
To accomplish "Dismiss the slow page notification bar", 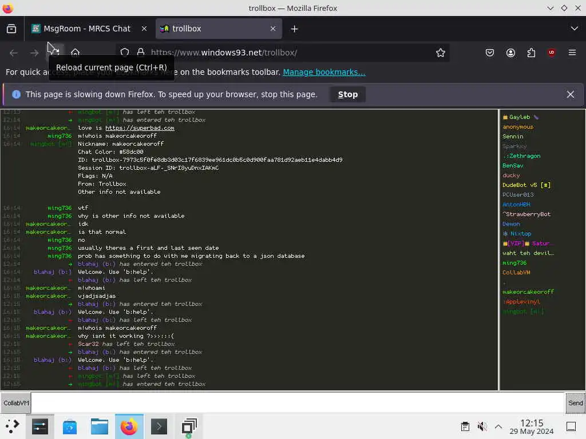I will point(571,94).
